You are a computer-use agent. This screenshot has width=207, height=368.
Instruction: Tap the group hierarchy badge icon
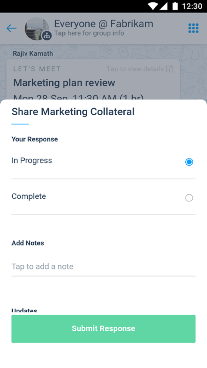(x=47, y=36)
